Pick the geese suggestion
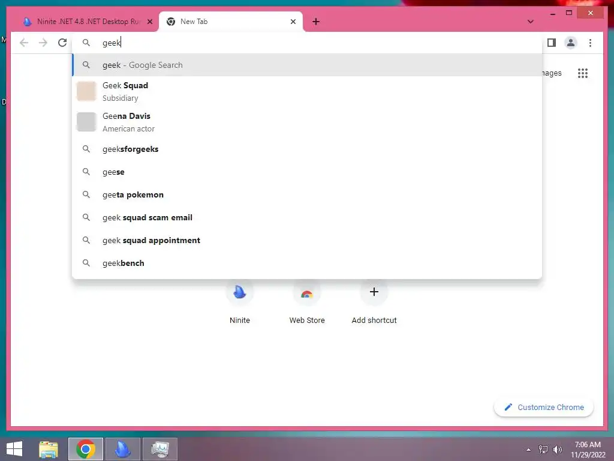The image size is (614, 461). coord(308,172)
